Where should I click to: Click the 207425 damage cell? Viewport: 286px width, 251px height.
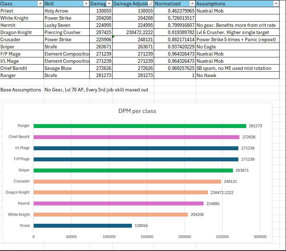(101, 32)
